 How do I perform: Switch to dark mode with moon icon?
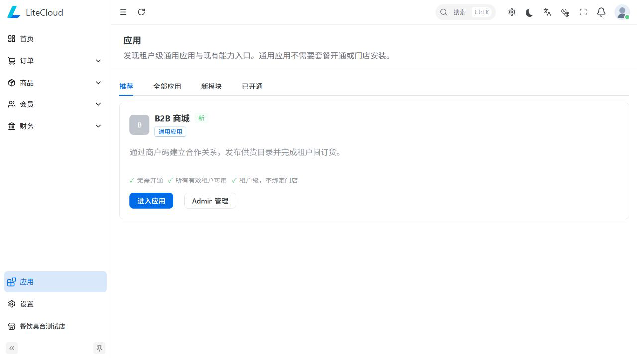click(x=530, y=12)
